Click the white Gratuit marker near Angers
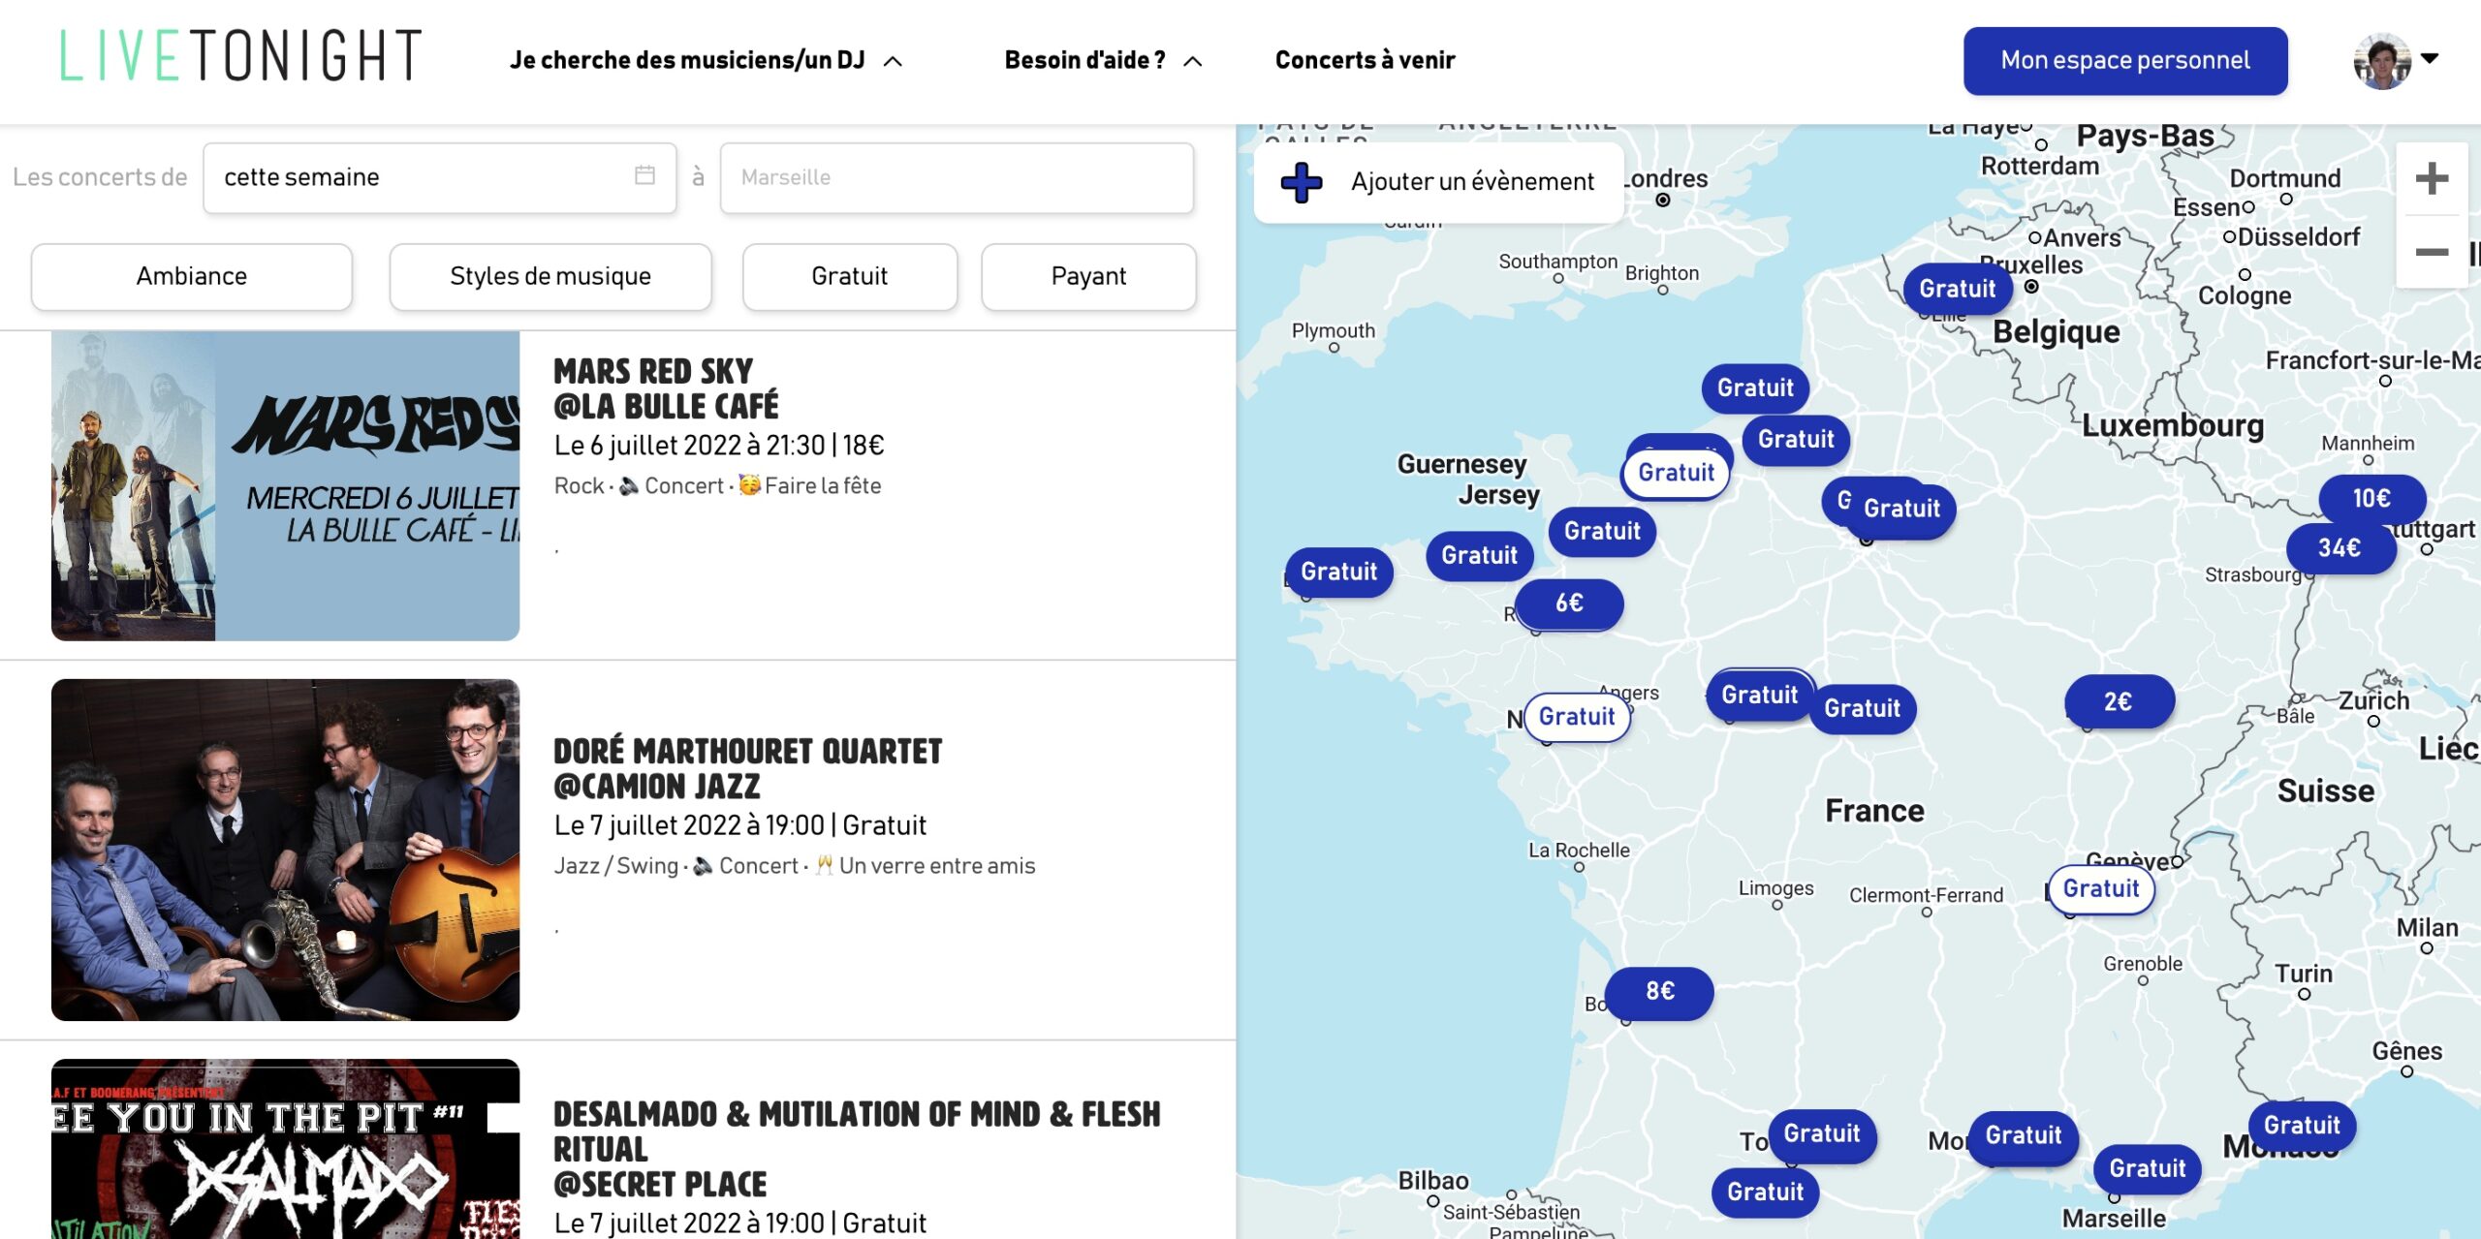This screenshot has width=2481, height=1239. point(1577,717)
